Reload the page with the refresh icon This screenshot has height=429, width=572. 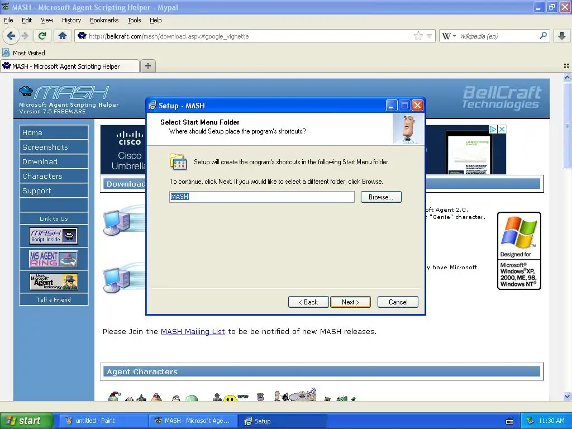pyautogui.click(x=42, y=36)
